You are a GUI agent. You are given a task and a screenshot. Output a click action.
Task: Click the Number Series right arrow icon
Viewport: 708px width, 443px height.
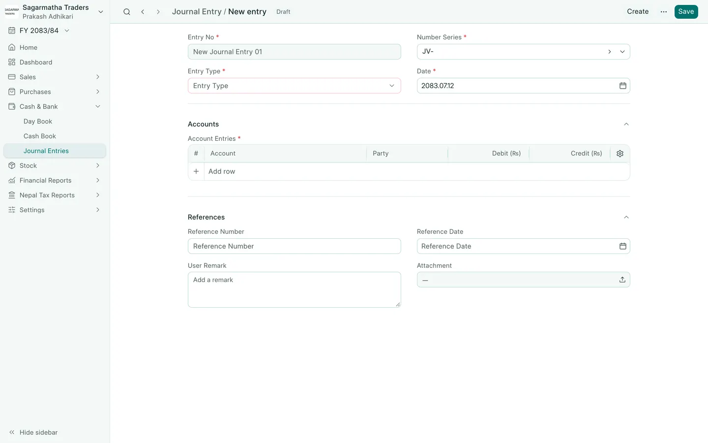click(610, 52)
